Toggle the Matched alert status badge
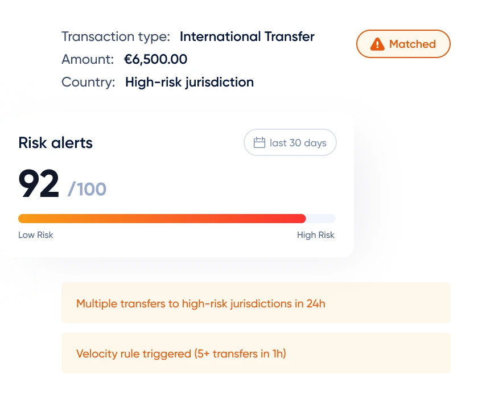 coord(403,43)
